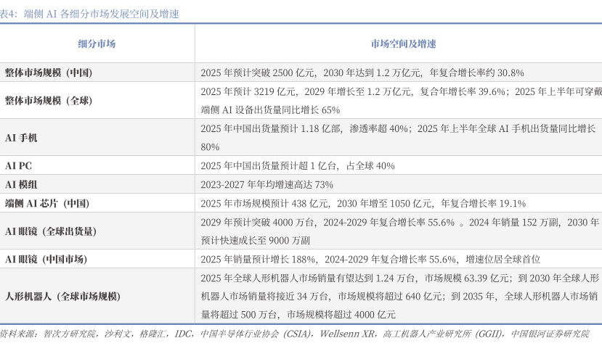
Task: Click the 资料来源 source footnote line
Action: point(294,334)
